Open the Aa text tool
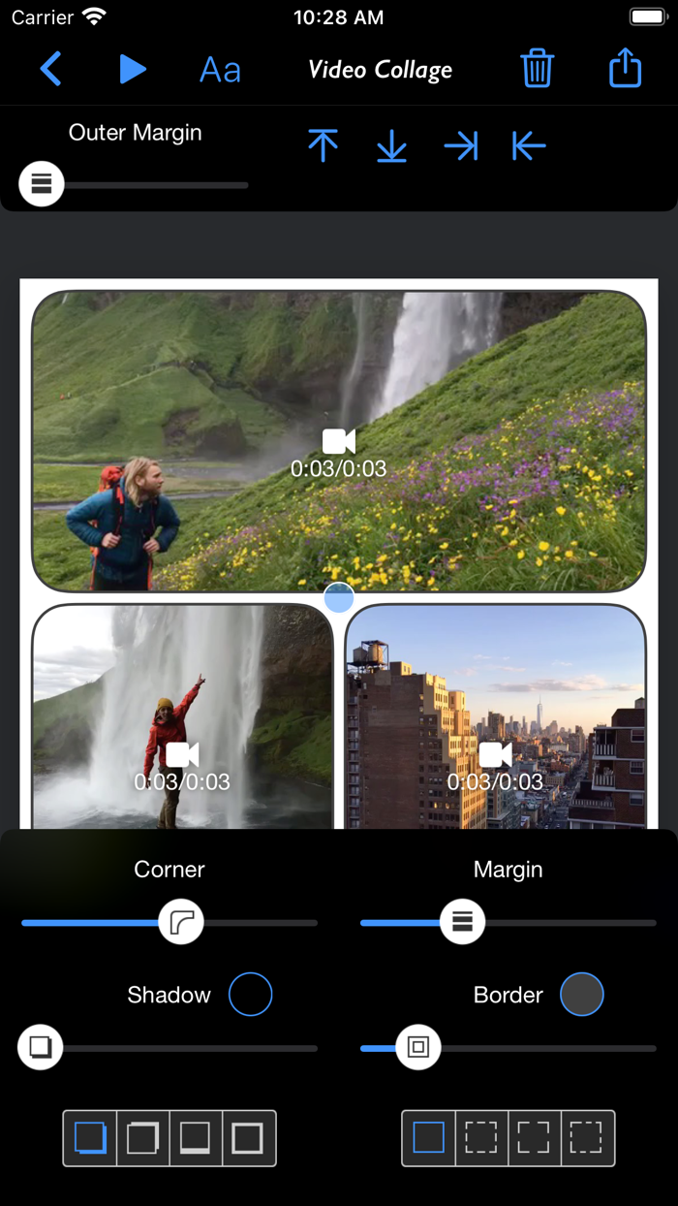Viewport: 678px width, 1206px height. click(220, 71)
